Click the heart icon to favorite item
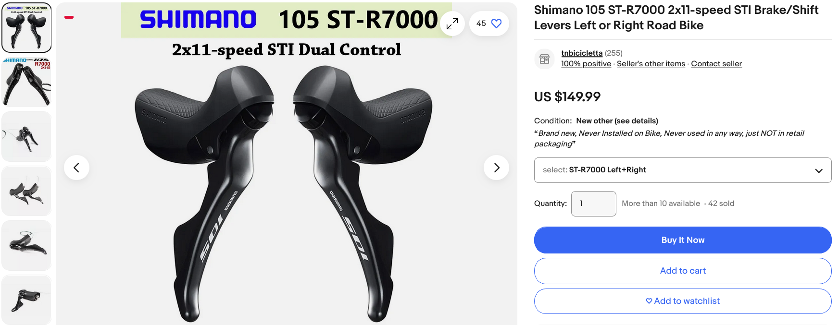839x325 pixels. (496, 23)
